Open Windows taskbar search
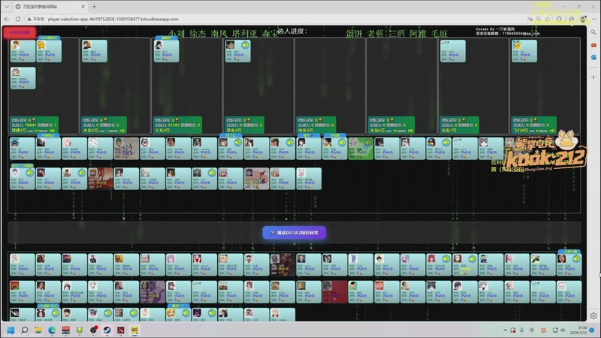 click(25, 330)
